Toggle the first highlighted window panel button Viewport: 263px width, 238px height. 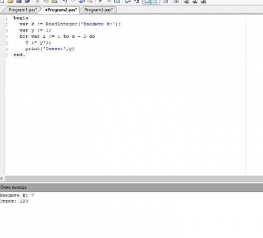tap(146, 2)
